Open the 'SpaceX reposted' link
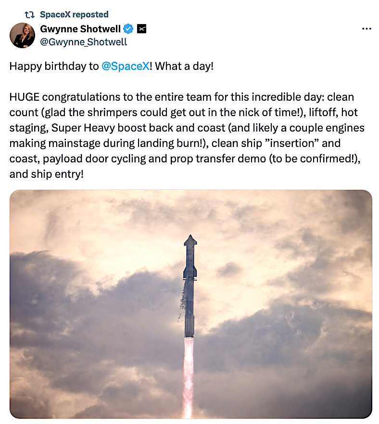 tap(74, 14)
